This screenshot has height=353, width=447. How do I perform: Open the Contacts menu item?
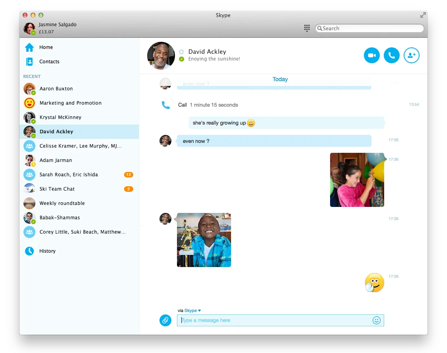[79, 62]
